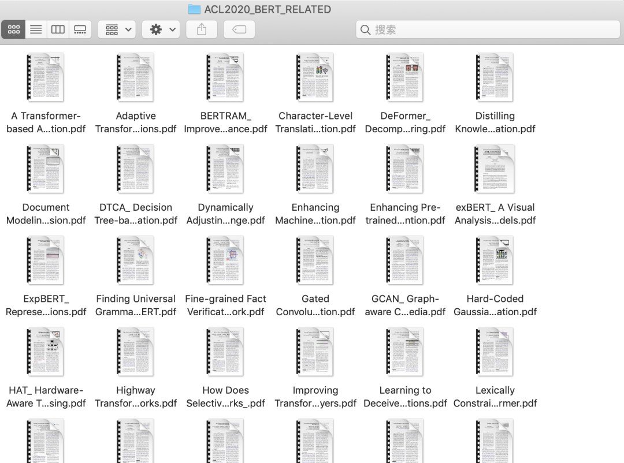Select HAT_ Hardware-Aware T...sing.pdf icon

click(x=46, y=352)
